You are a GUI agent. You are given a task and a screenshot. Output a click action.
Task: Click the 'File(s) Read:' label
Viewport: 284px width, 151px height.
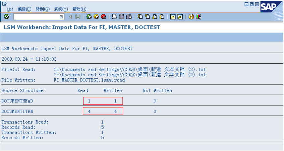pyautogui.click(x=18, y=70)
